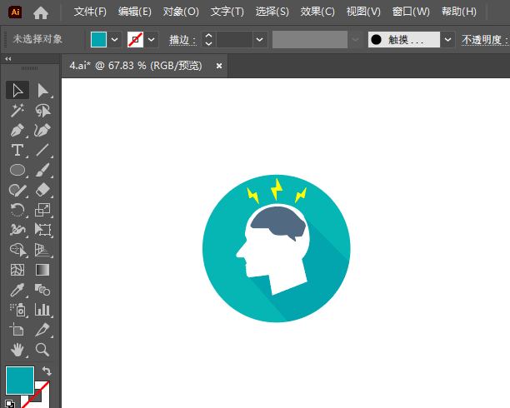Select the Column Graph tool
This screenshot has width=510, height=408.
click(42, 310)
